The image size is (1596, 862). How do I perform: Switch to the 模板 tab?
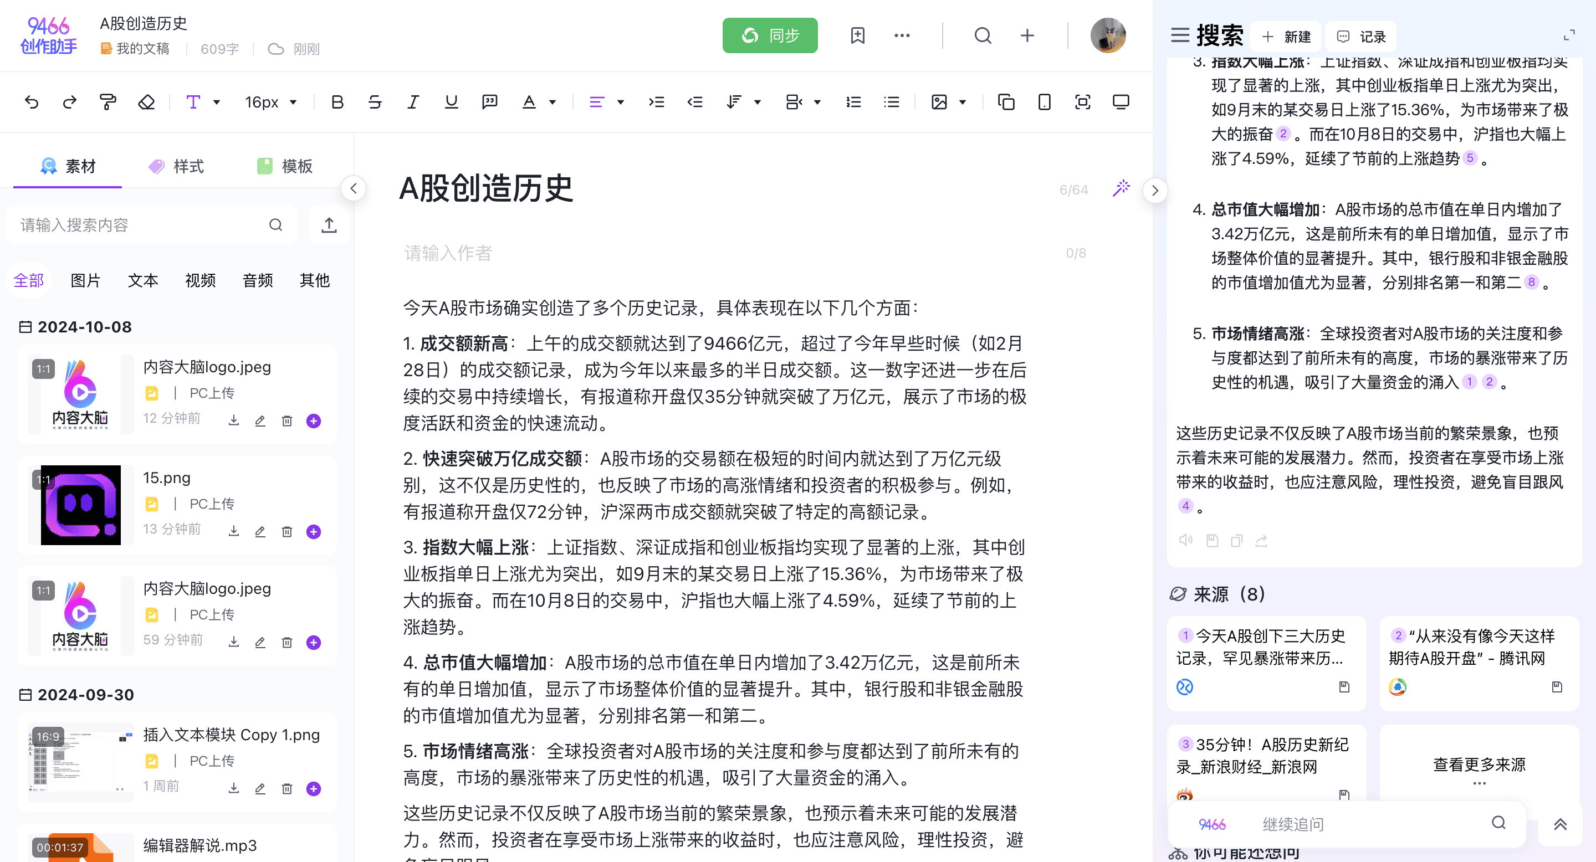[284, 166]
